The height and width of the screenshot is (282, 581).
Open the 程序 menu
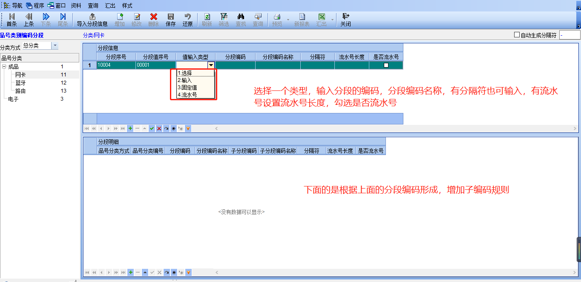click(35, 6)
